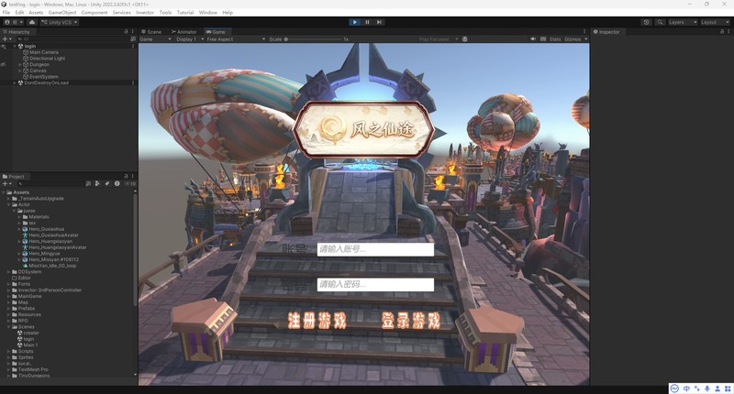Open the Unity VCS dropdown
Viewport: 734px width, 394px height.
tap(59, 22)
